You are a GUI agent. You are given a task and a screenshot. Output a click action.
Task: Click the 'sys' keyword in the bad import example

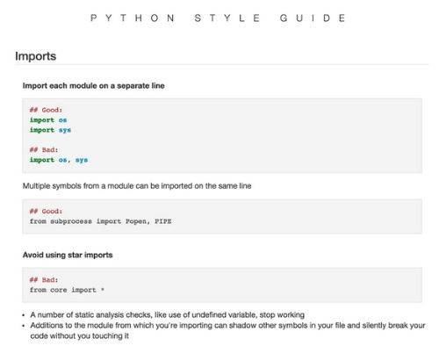tap(82, 160)
